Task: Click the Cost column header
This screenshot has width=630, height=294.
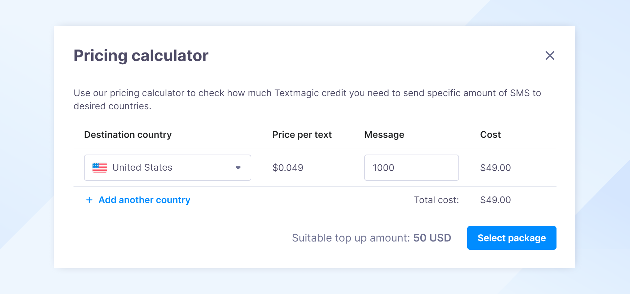Action: [490, 135]
